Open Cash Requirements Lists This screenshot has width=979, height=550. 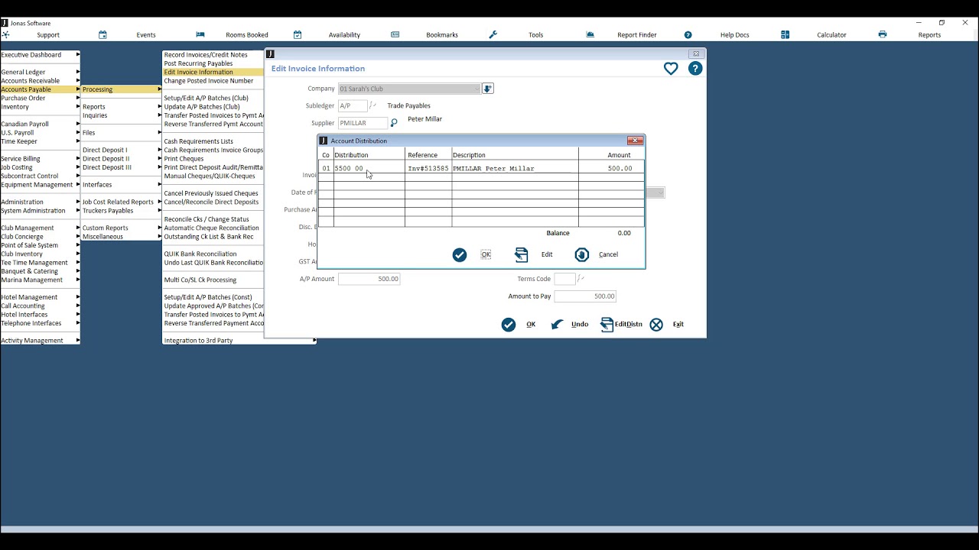[213, 141]
